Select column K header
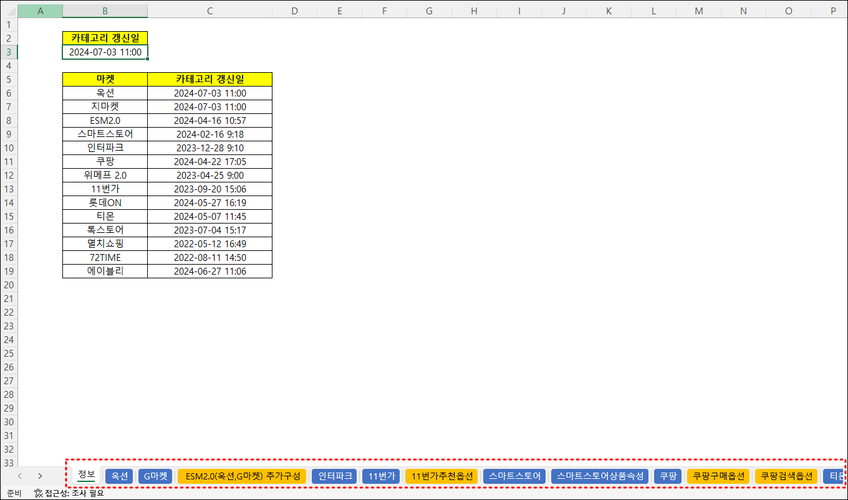 click(609, 11)
